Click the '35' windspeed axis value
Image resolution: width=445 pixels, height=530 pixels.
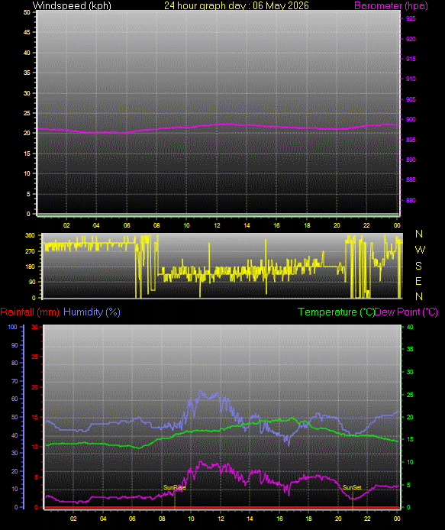[x=27, y=73]
